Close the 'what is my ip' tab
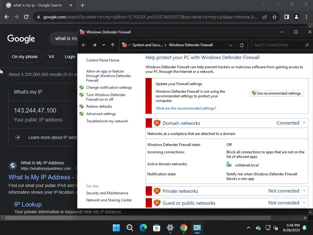 click(x=71, y=6)
